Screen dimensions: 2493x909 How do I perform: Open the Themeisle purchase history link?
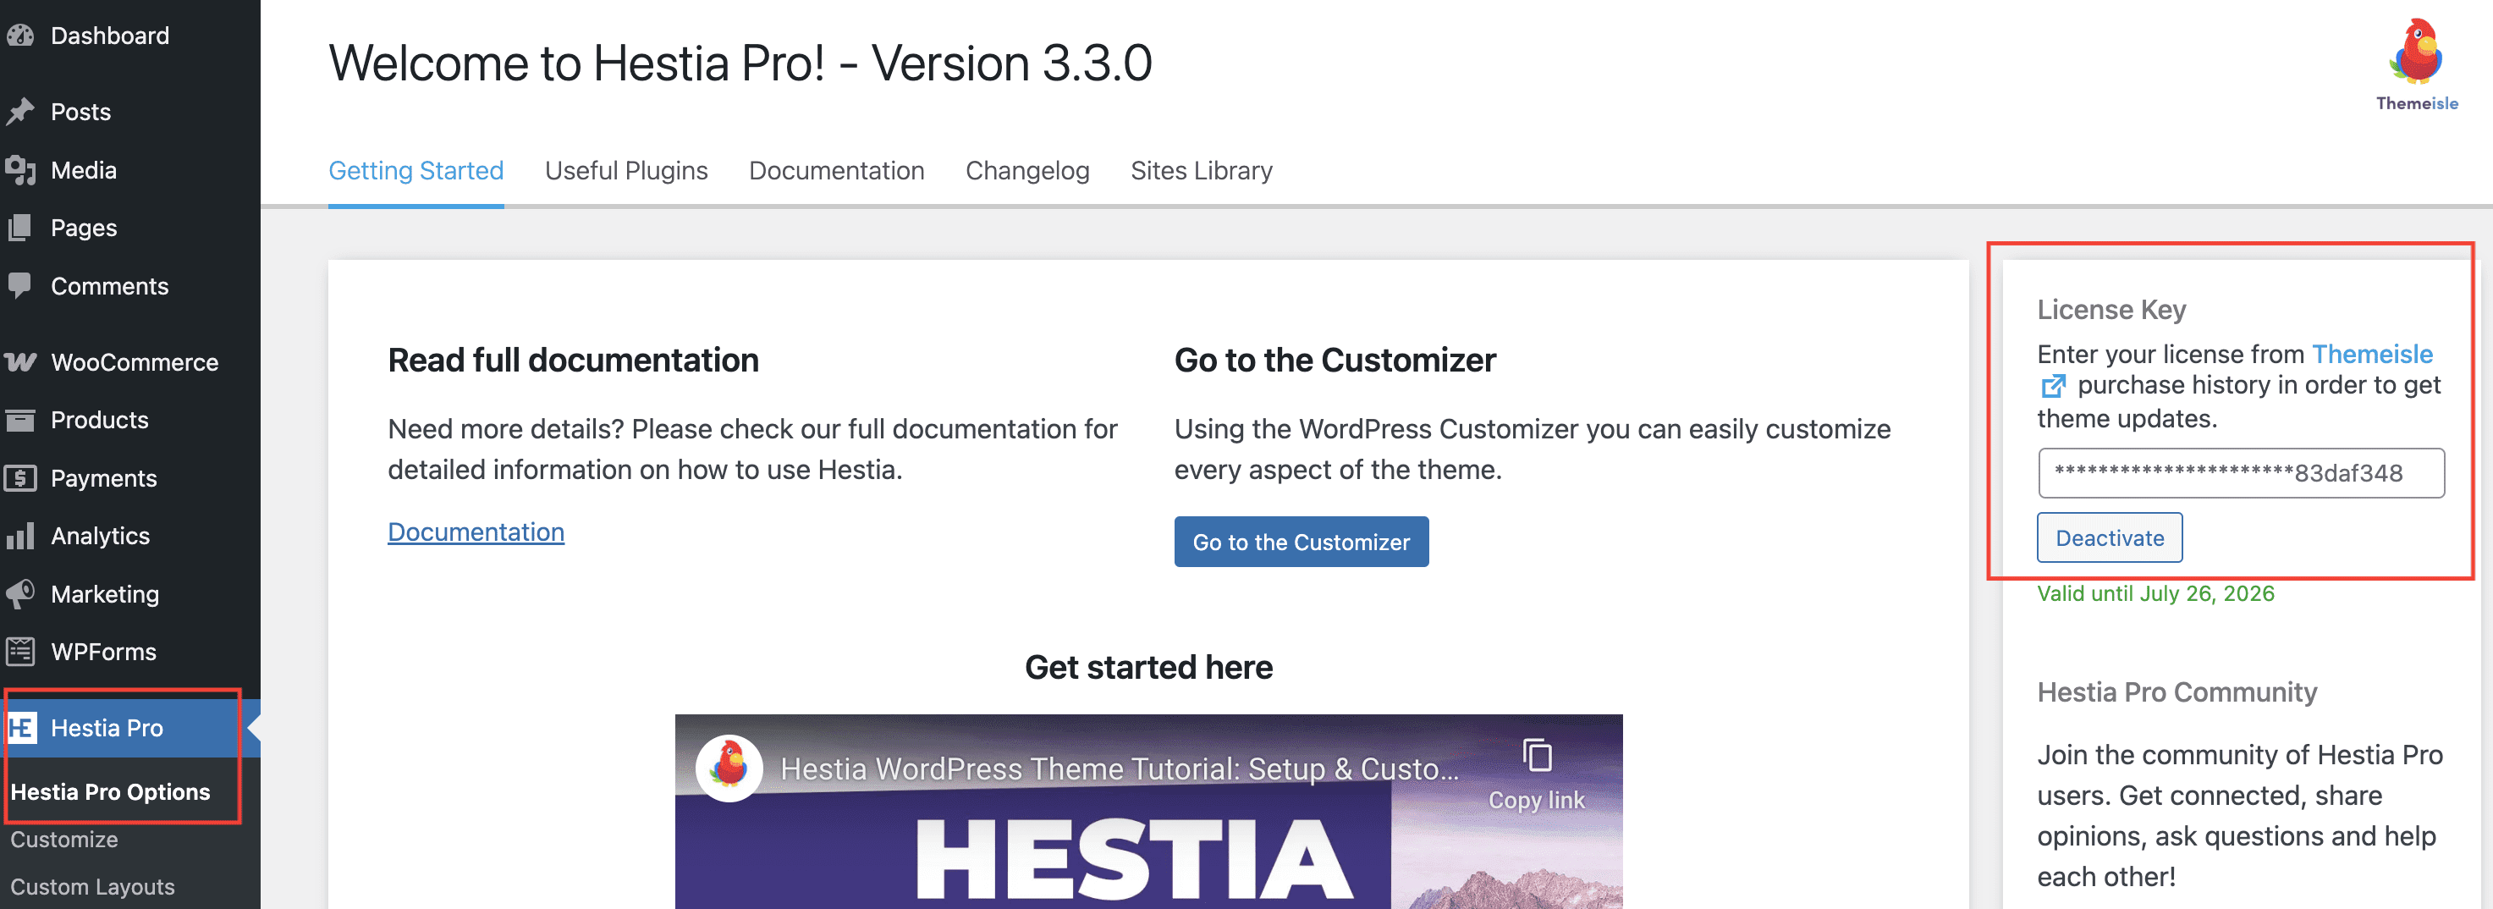pyautogui.click(x=2371, y=355)
